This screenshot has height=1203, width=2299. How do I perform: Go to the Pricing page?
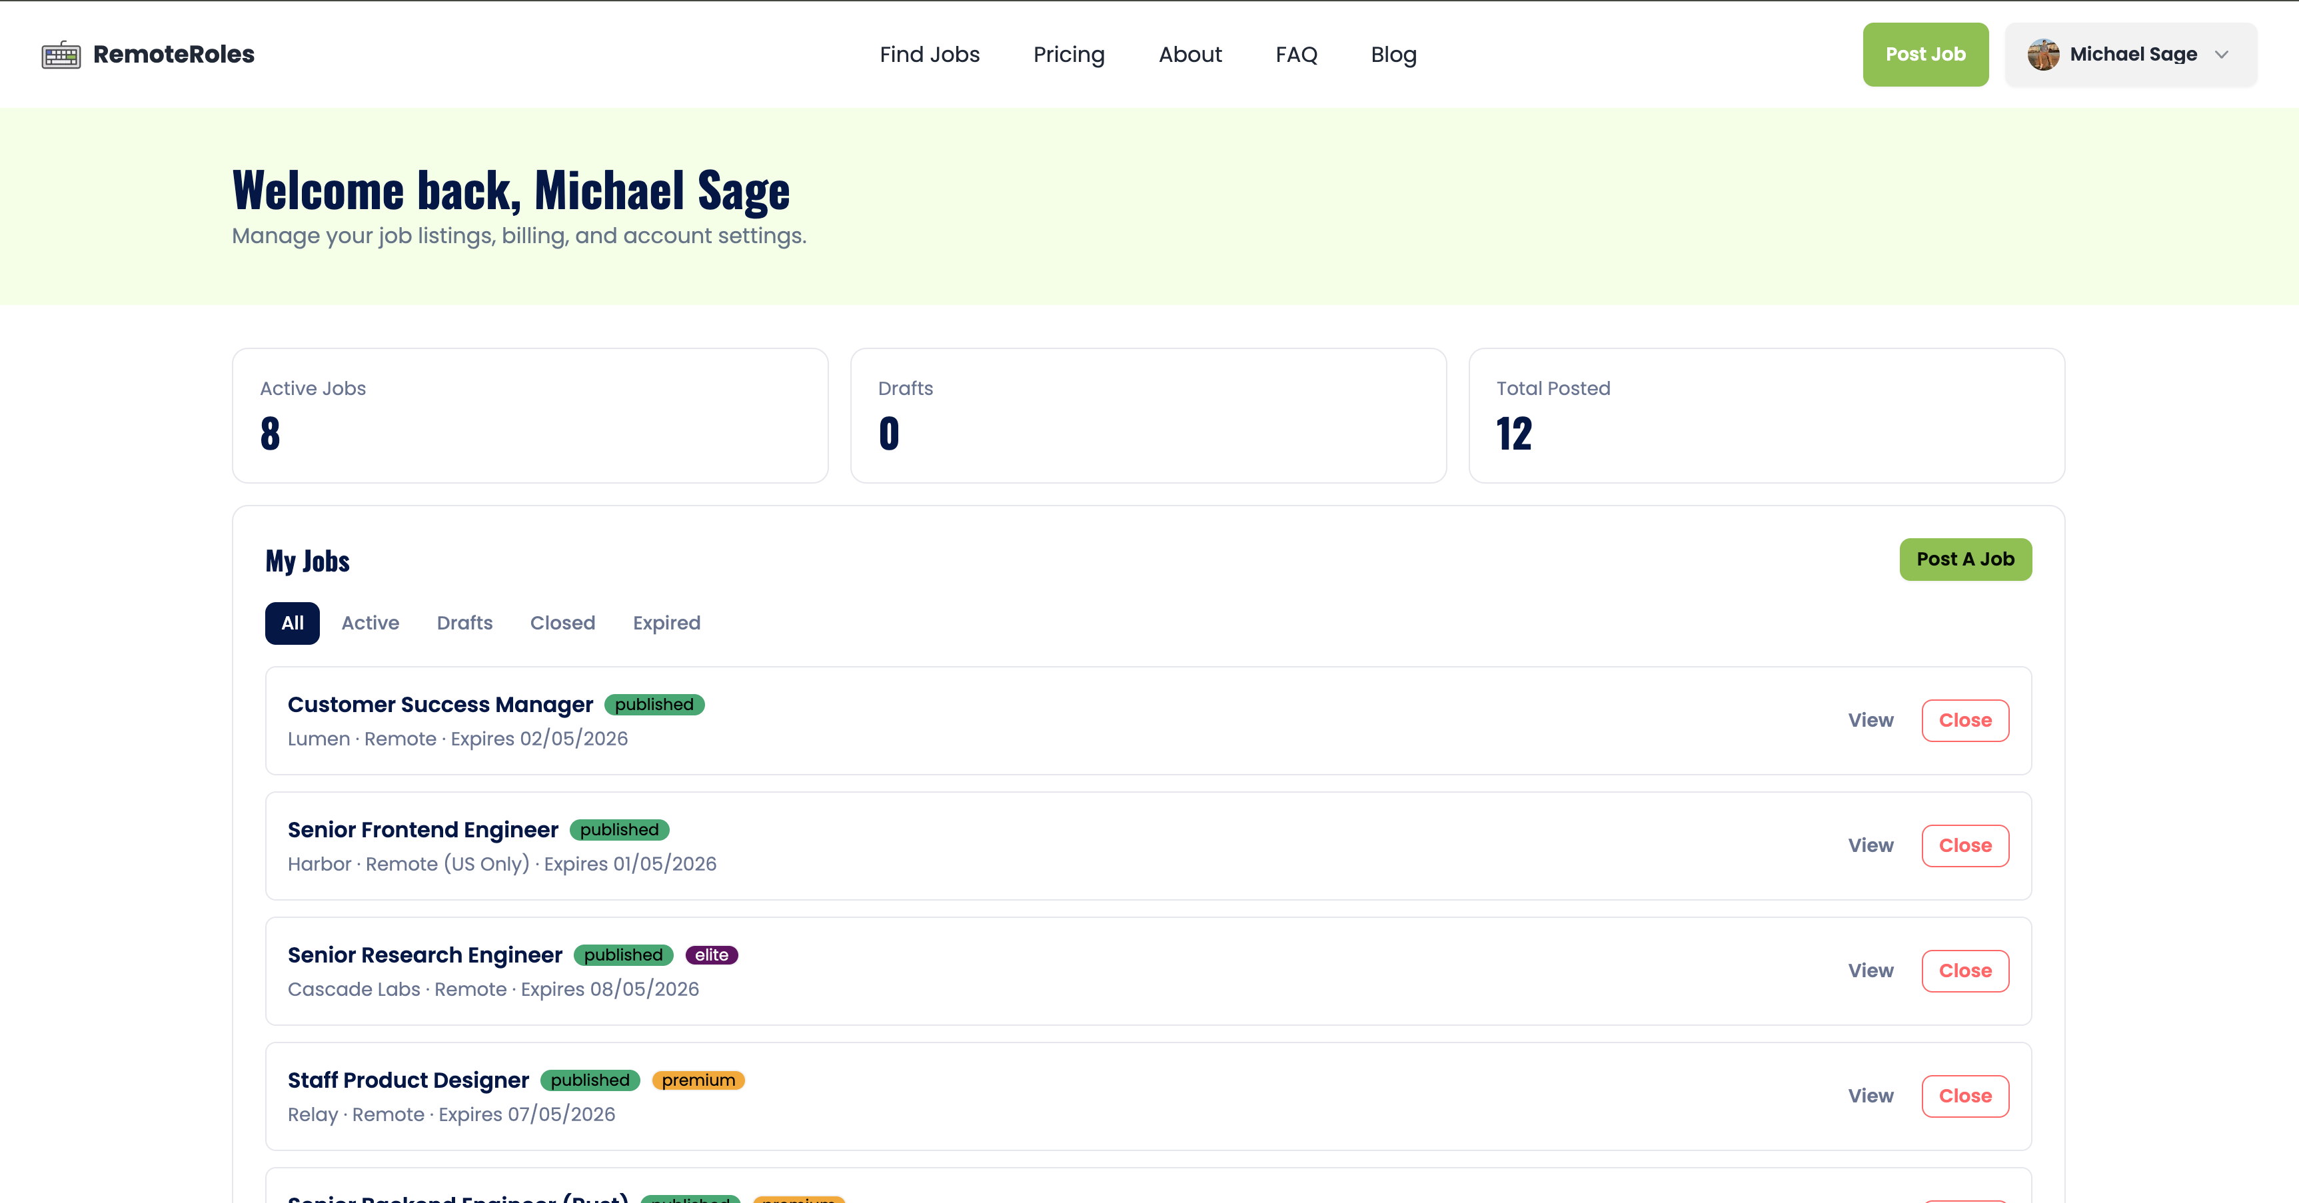coord(1068,55)
